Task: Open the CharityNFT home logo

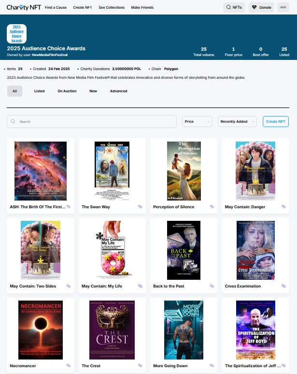Action: point(24,7)
